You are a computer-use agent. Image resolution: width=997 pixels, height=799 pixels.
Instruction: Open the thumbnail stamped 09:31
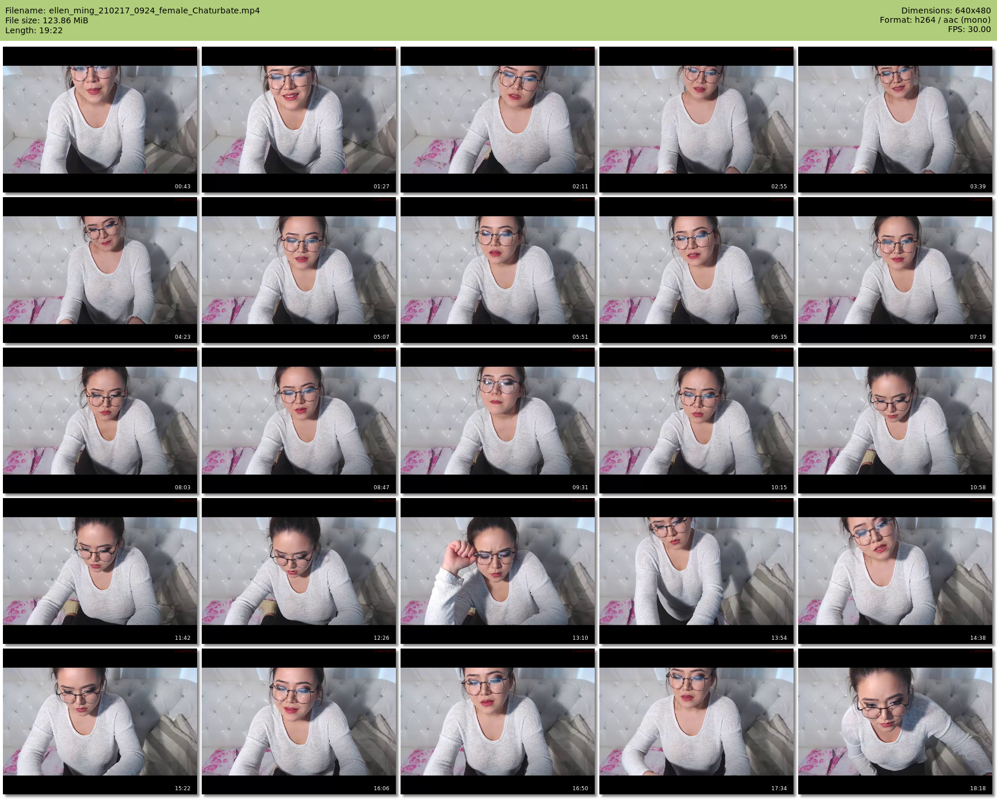point(498,420)
